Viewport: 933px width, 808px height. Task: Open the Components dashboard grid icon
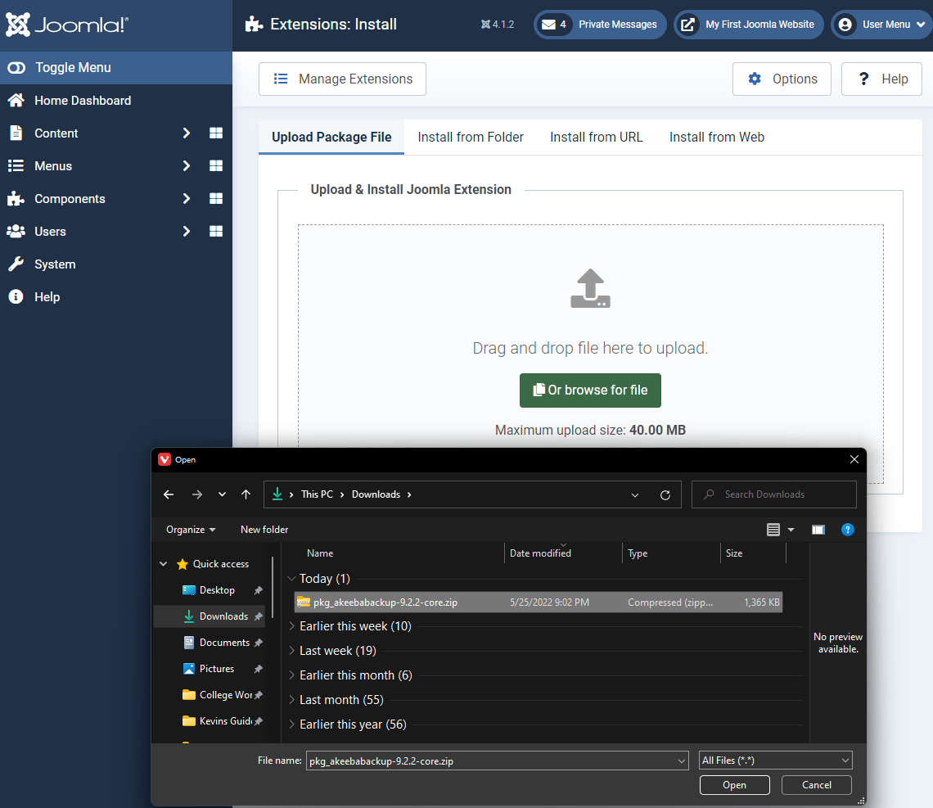pos(216,199)
